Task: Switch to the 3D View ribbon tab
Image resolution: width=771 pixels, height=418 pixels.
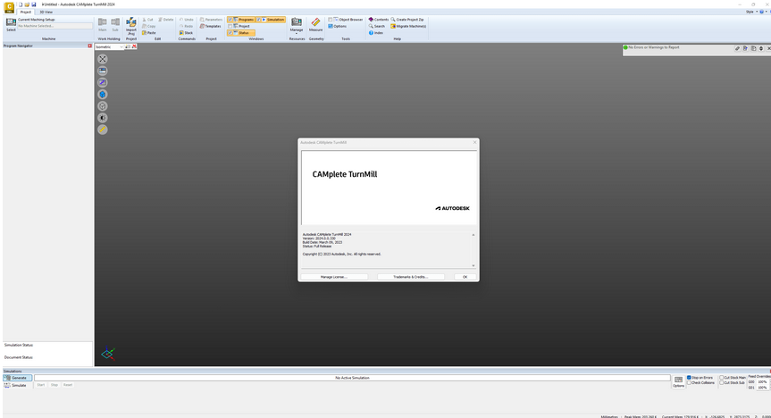Action: click(46, 12)
